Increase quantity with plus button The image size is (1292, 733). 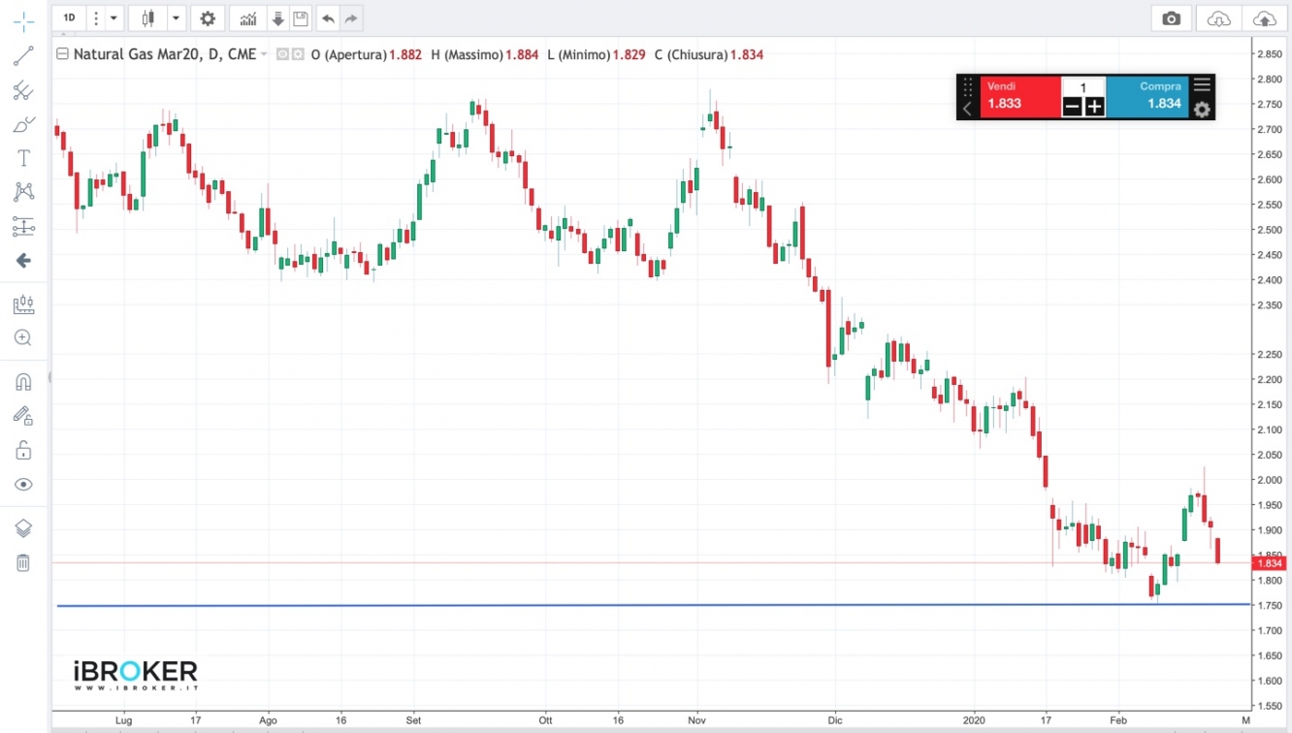pos(1094,107)
